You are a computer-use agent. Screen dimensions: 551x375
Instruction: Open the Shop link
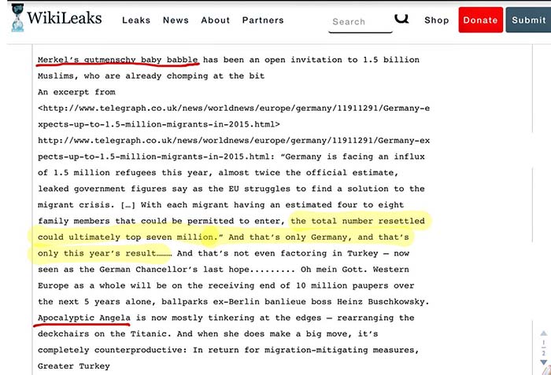coord(436,20)
